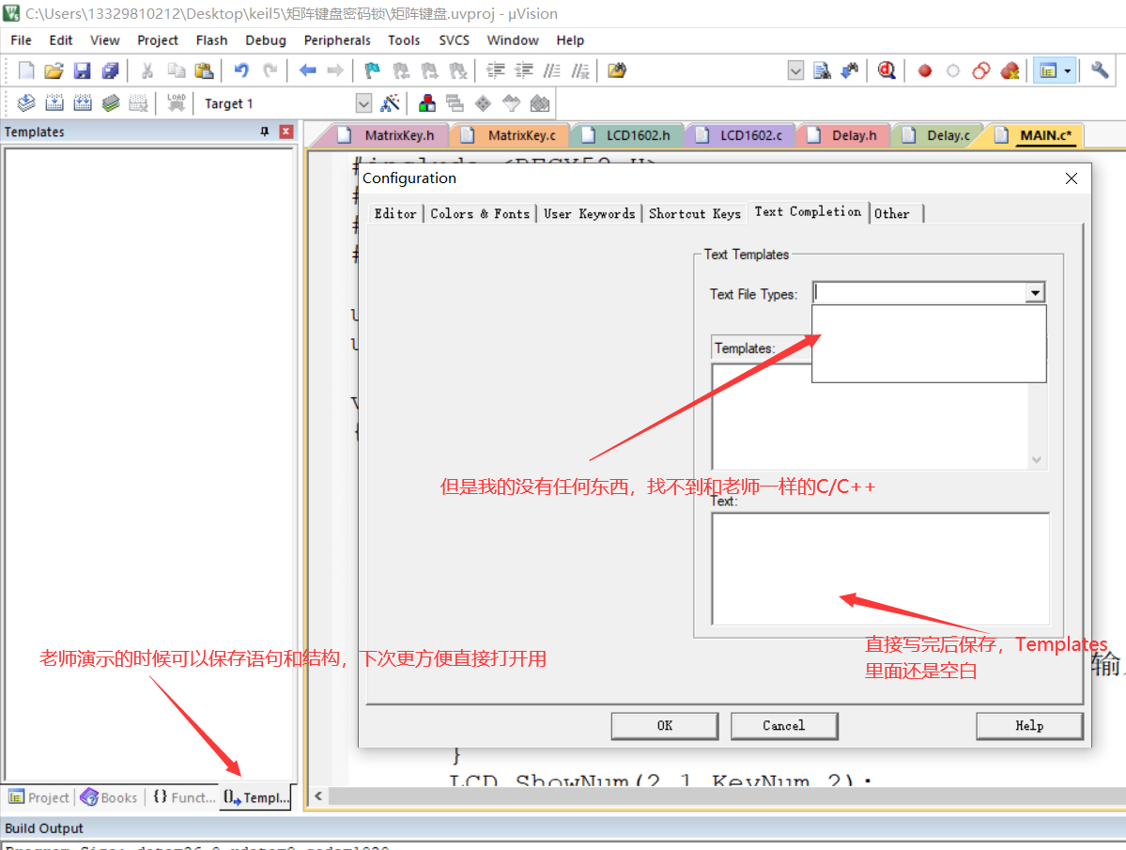The image size is (1126, 850).
Task: Open the Peripherals menu
Action: point(337,40)
